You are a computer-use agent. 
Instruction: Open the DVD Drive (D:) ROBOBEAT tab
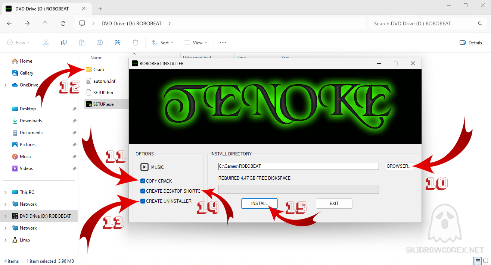point(42,9)
